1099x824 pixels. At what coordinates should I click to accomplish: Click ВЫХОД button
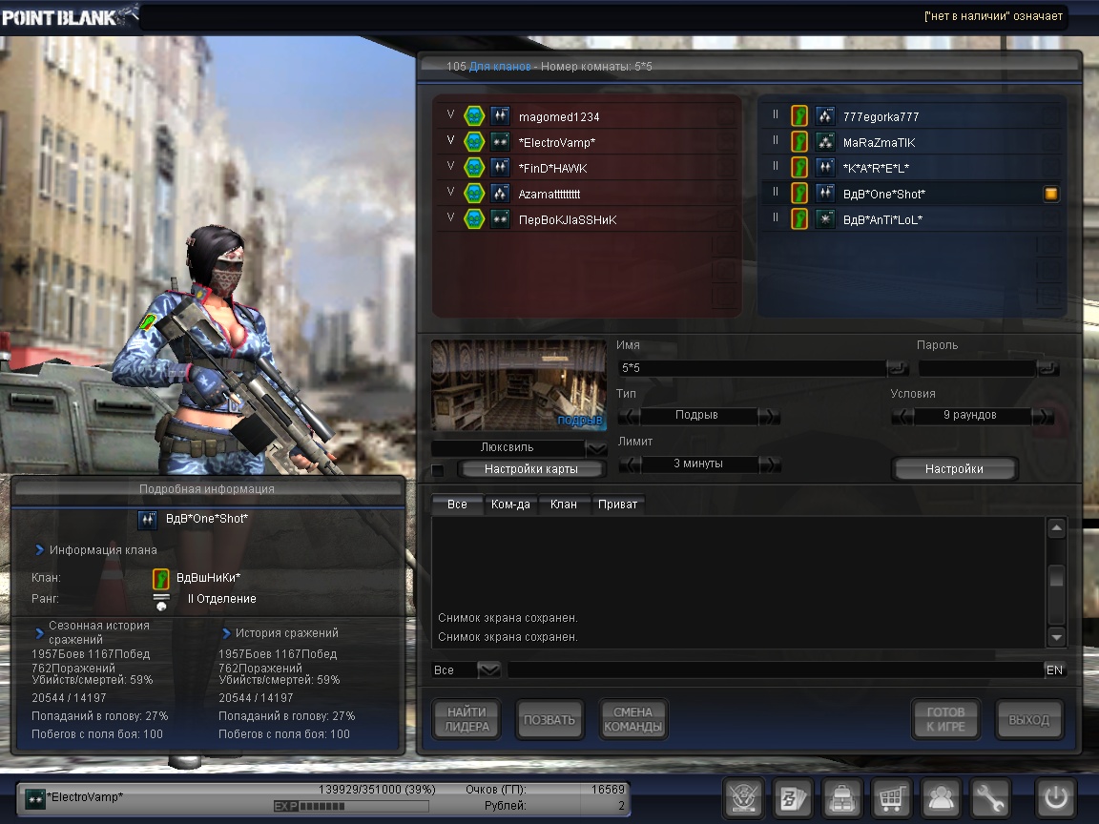(1029, 720)
